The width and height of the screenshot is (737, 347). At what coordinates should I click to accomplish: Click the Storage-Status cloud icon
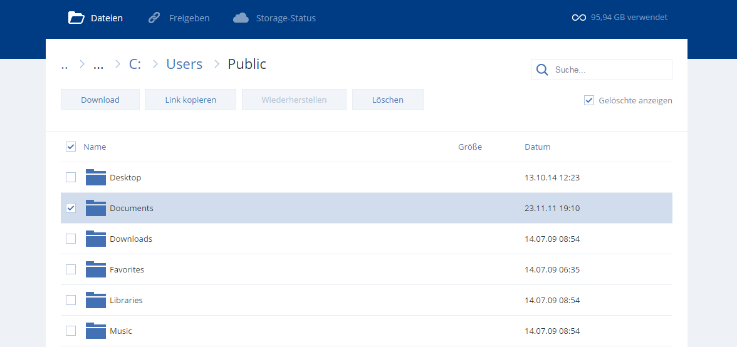pos(241,18)
